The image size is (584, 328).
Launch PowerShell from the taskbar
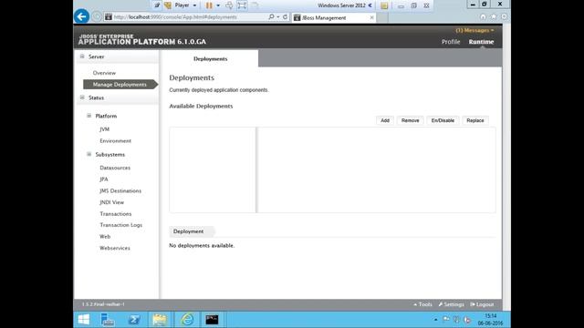tap(134, 320)
